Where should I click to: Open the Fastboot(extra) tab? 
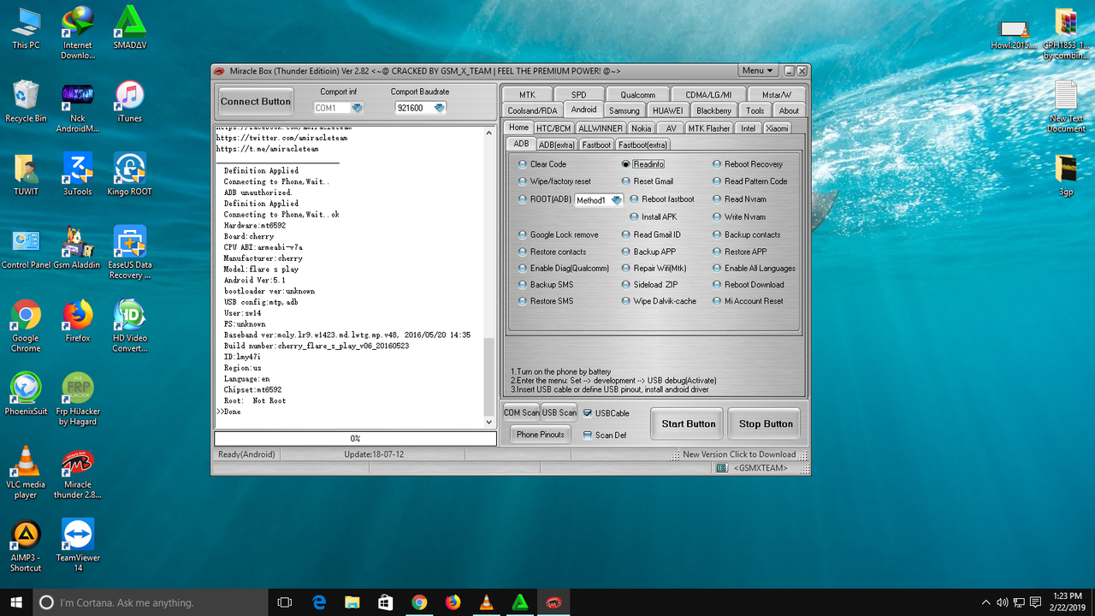coord(642,144)
